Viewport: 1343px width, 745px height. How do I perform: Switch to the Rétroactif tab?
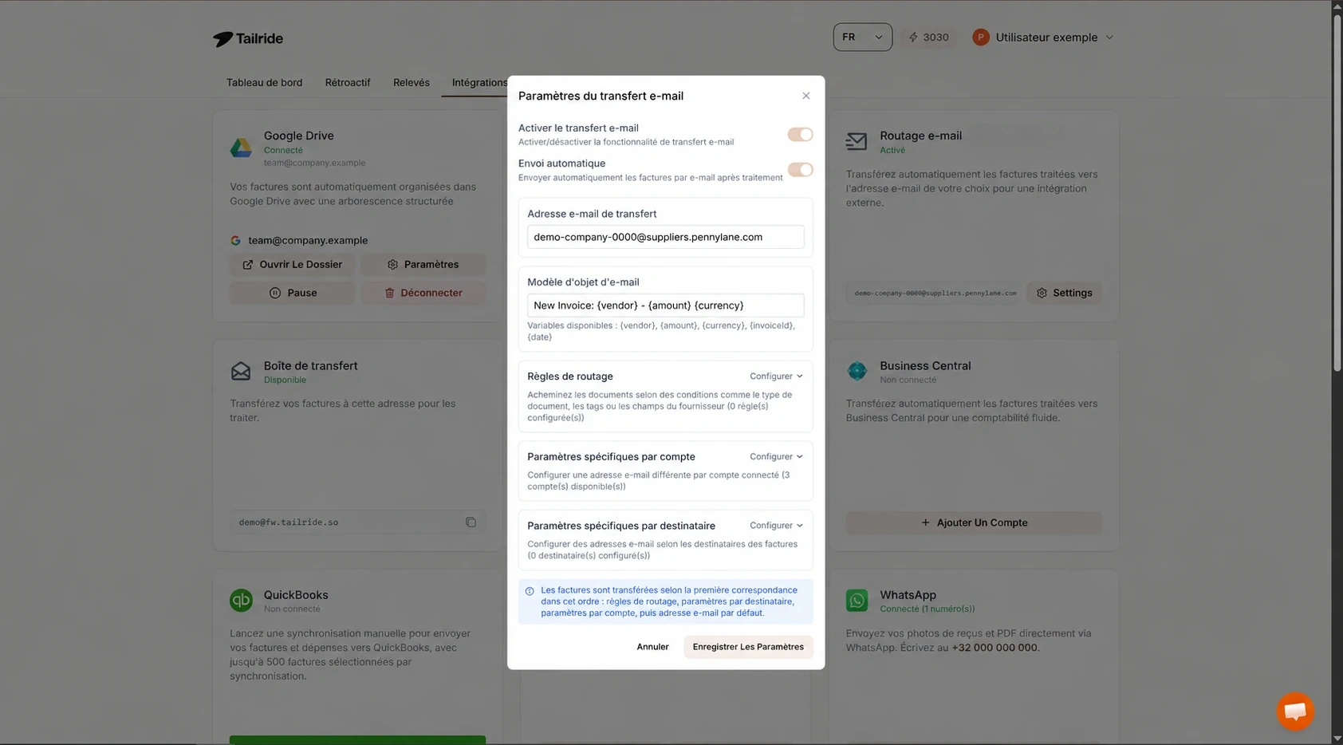coord(348,83)
